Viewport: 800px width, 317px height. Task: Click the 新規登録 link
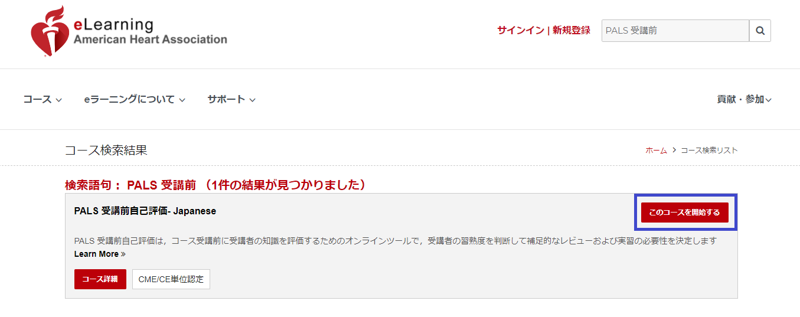pos(572,31)
